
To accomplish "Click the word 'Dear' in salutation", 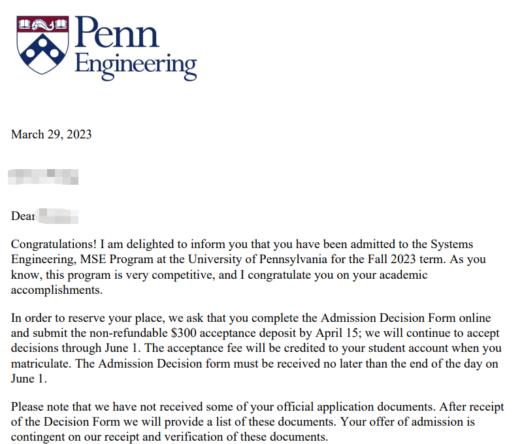I will [x=23, y=216].
